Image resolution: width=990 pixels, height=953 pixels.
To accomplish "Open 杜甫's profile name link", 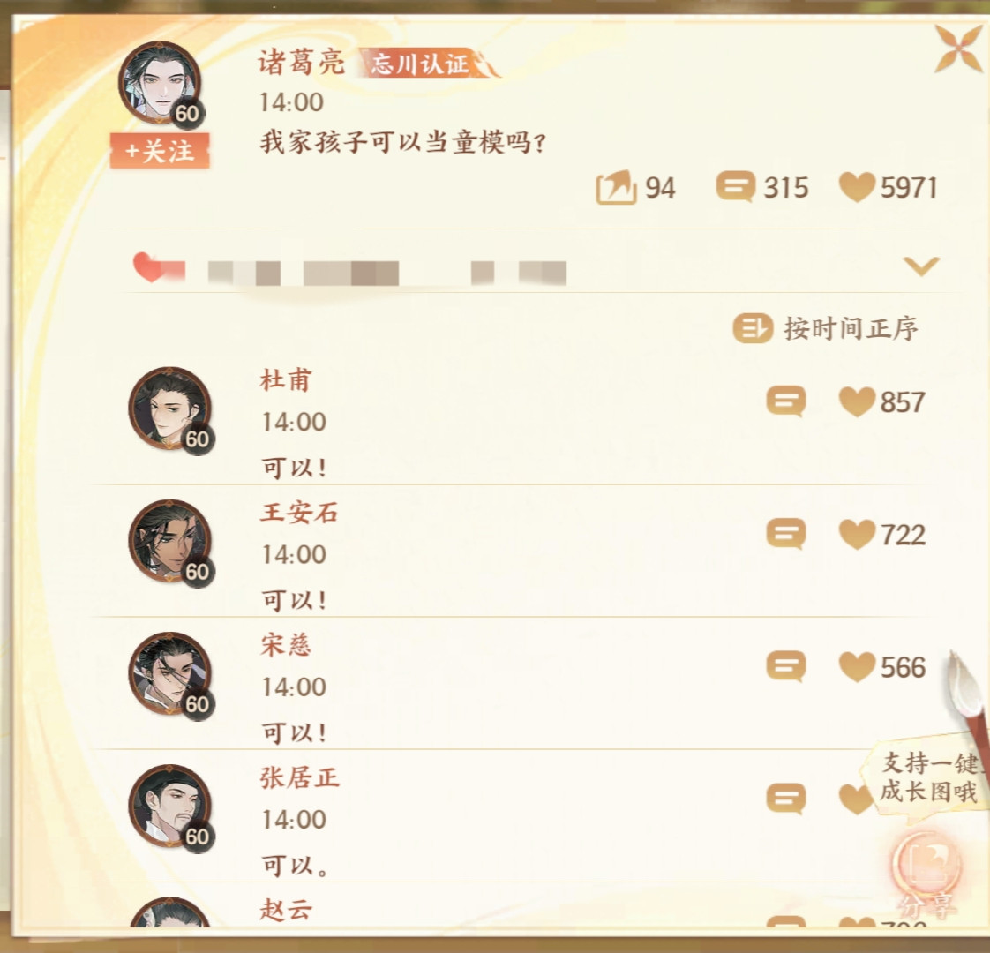I will point(286,380).
